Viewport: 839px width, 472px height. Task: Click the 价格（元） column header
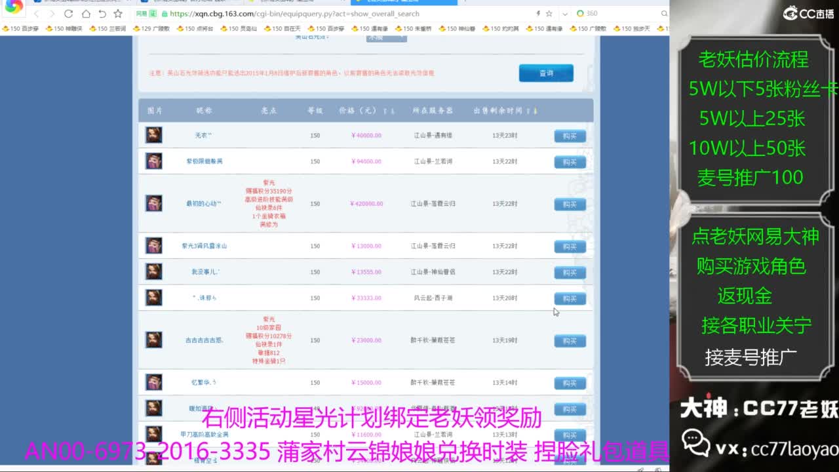click(x=358, y=111)
